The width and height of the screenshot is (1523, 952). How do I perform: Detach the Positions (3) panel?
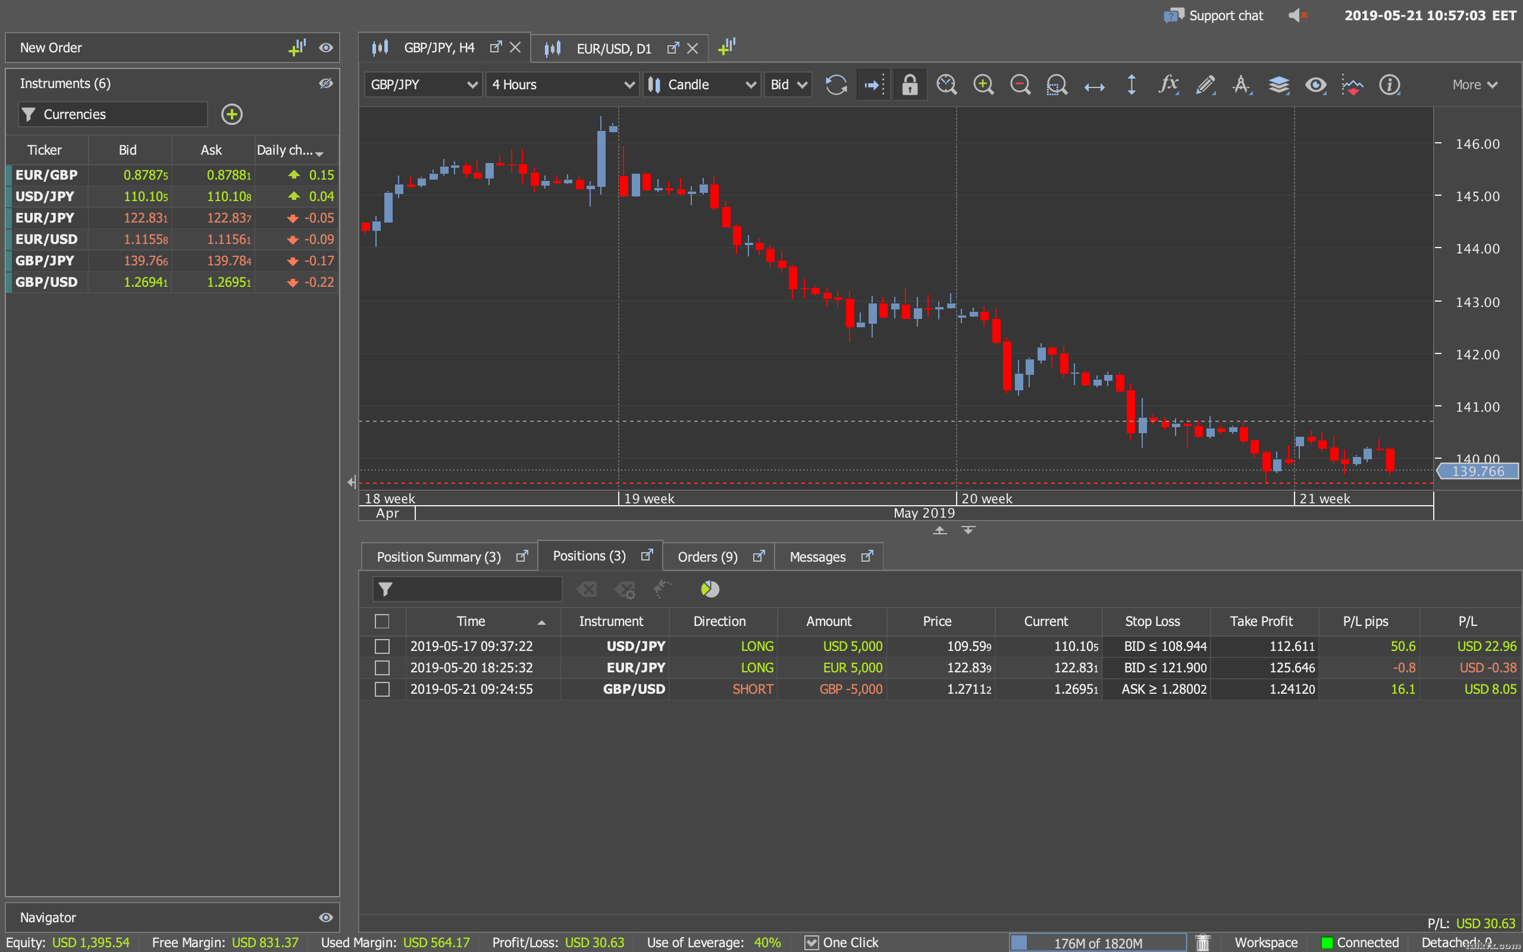pyautogui.click(x=647, y=555)
